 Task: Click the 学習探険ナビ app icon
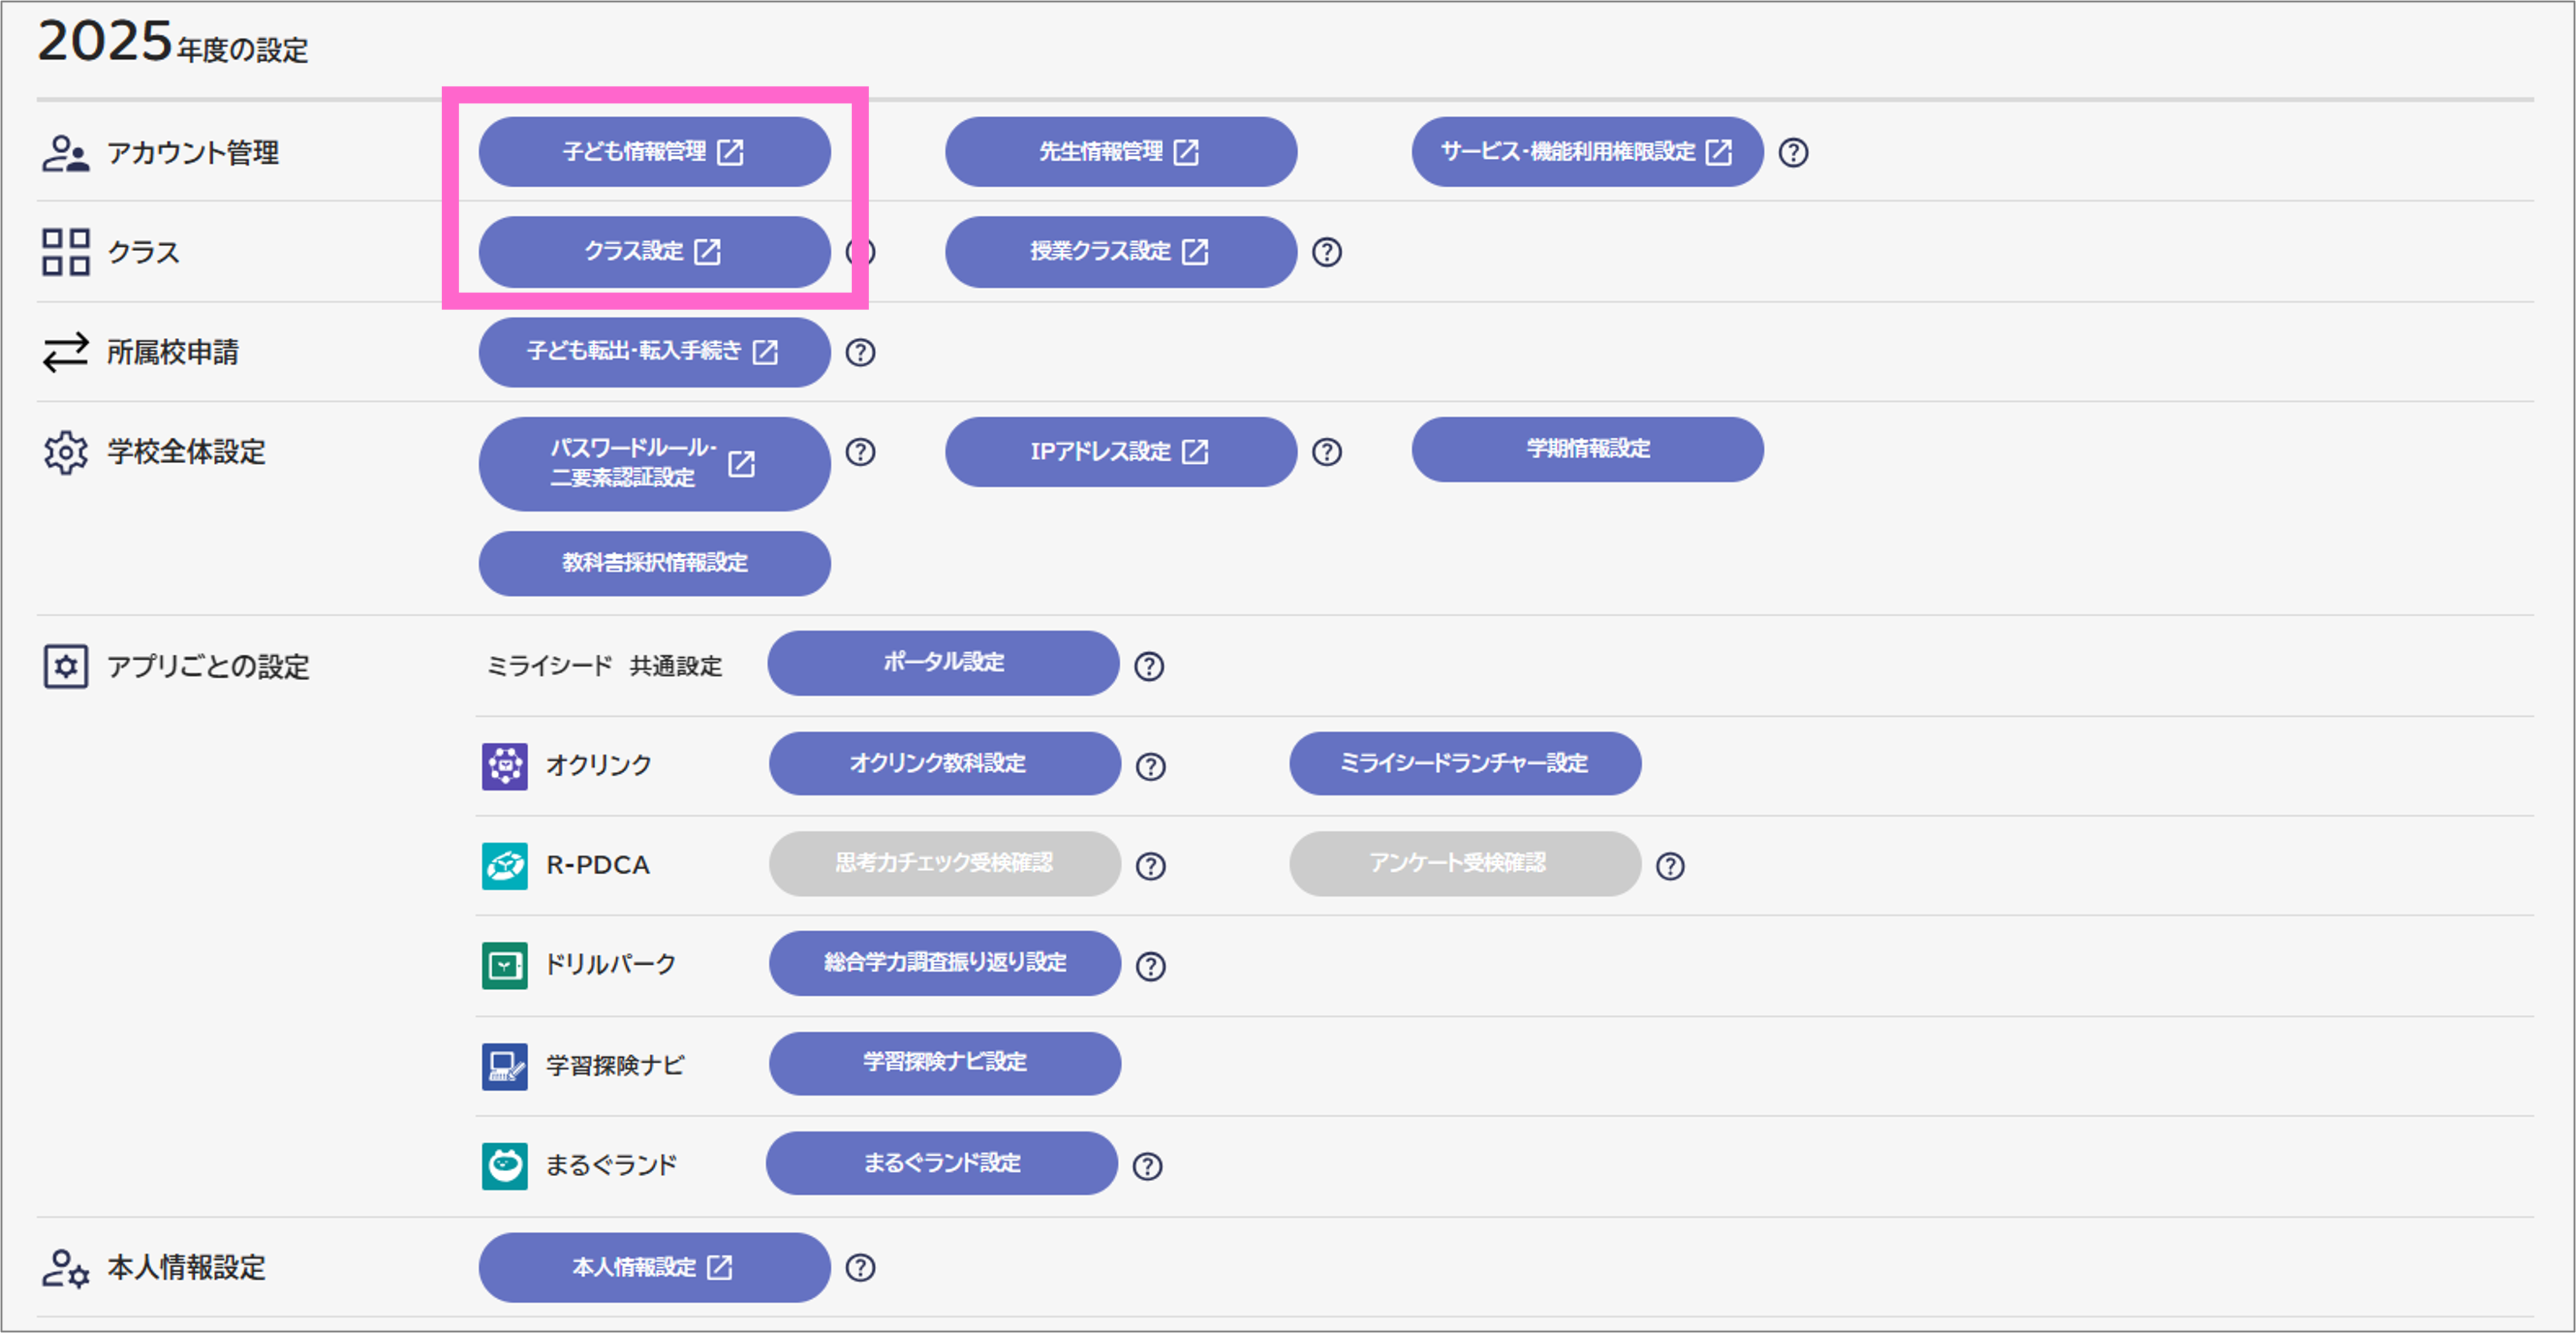coord(504,1066)
